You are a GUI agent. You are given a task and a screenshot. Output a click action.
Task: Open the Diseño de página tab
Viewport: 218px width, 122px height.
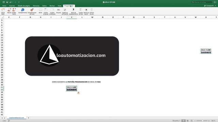[24, 6]
